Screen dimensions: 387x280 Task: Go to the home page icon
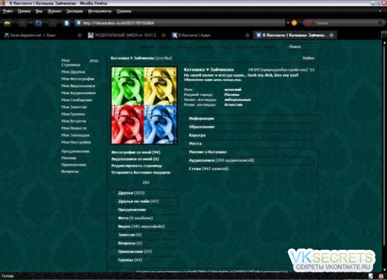(x=66, y=23)
